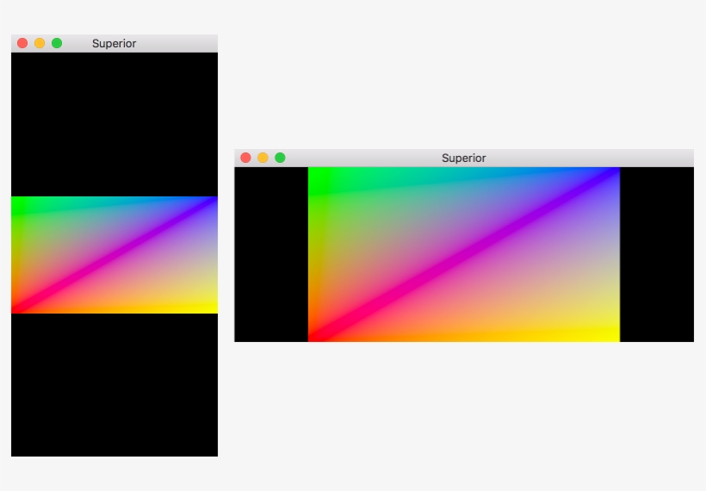
Task: Close the wide right Superior window
Action: [x=245, y=158]
